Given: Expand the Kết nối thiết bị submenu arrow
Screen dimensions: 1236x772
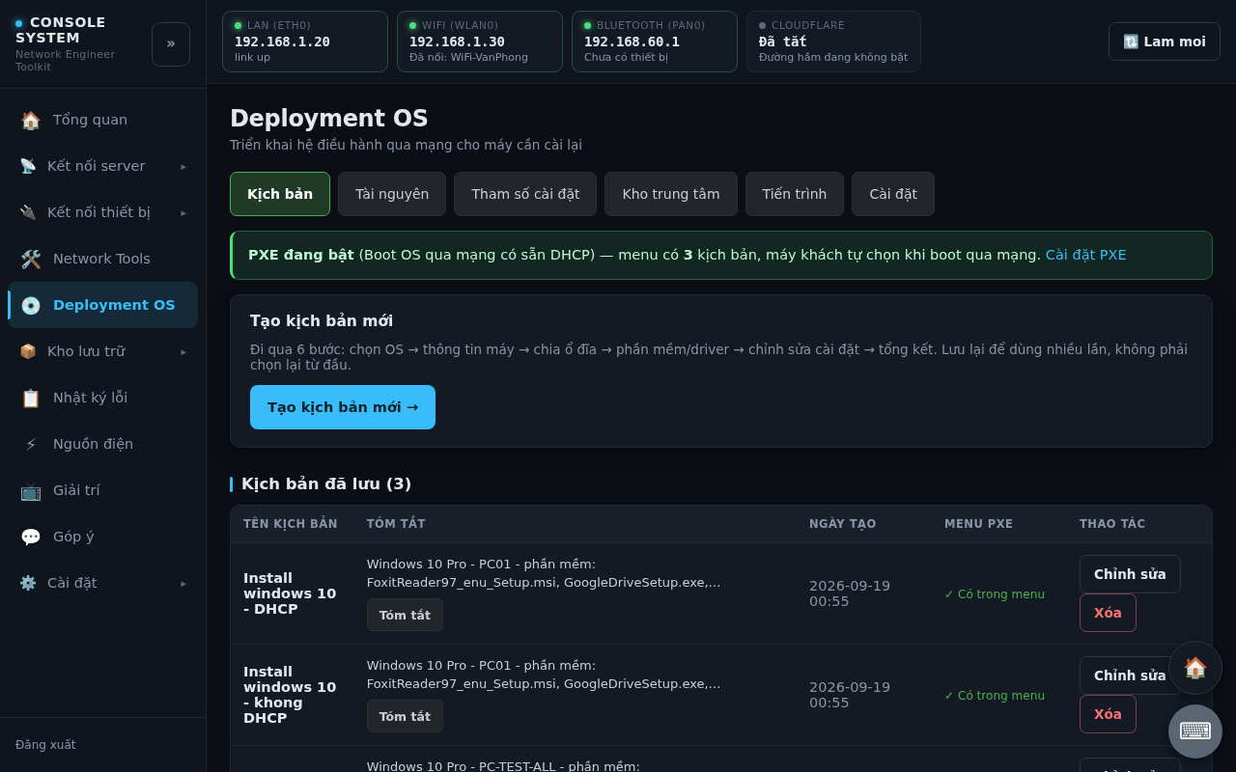Looking at the screenshot, I should click(x=183, y=212).
